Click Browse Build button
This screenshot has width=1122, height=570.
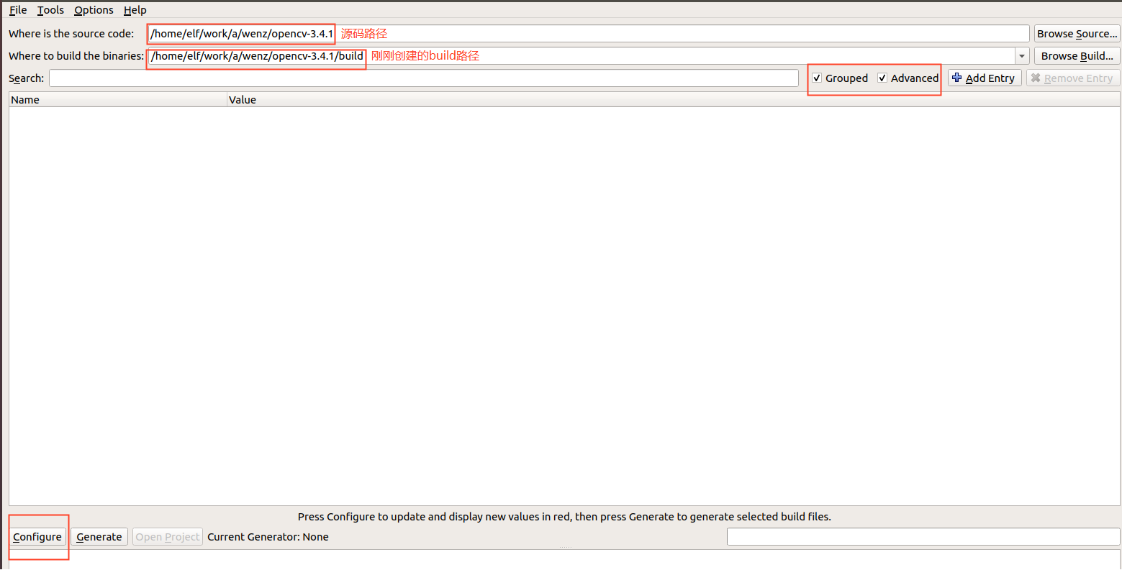point(1077,56)
